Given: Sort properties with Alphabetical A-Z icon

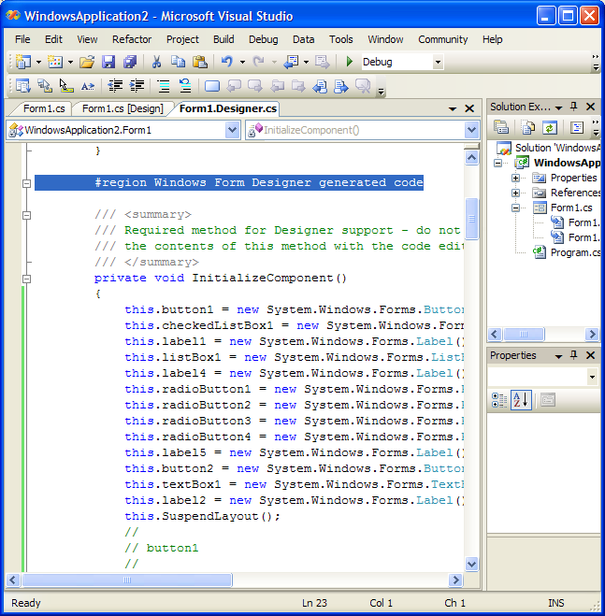Looking at the screenshot, I should coord(521,400).
